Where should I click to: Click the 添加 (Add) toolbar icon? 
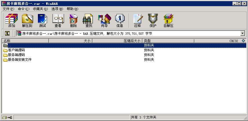12,20
